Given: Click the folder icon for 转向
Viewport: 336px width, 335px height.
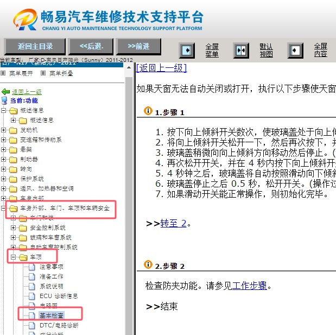Looking at the screenshot, I should coord(13,169).
